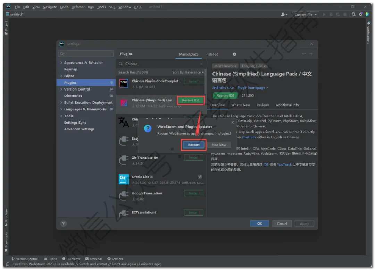Open the Search Everywhere magnifier icon
Screen dimensions: 375x270
pos(353,14)
